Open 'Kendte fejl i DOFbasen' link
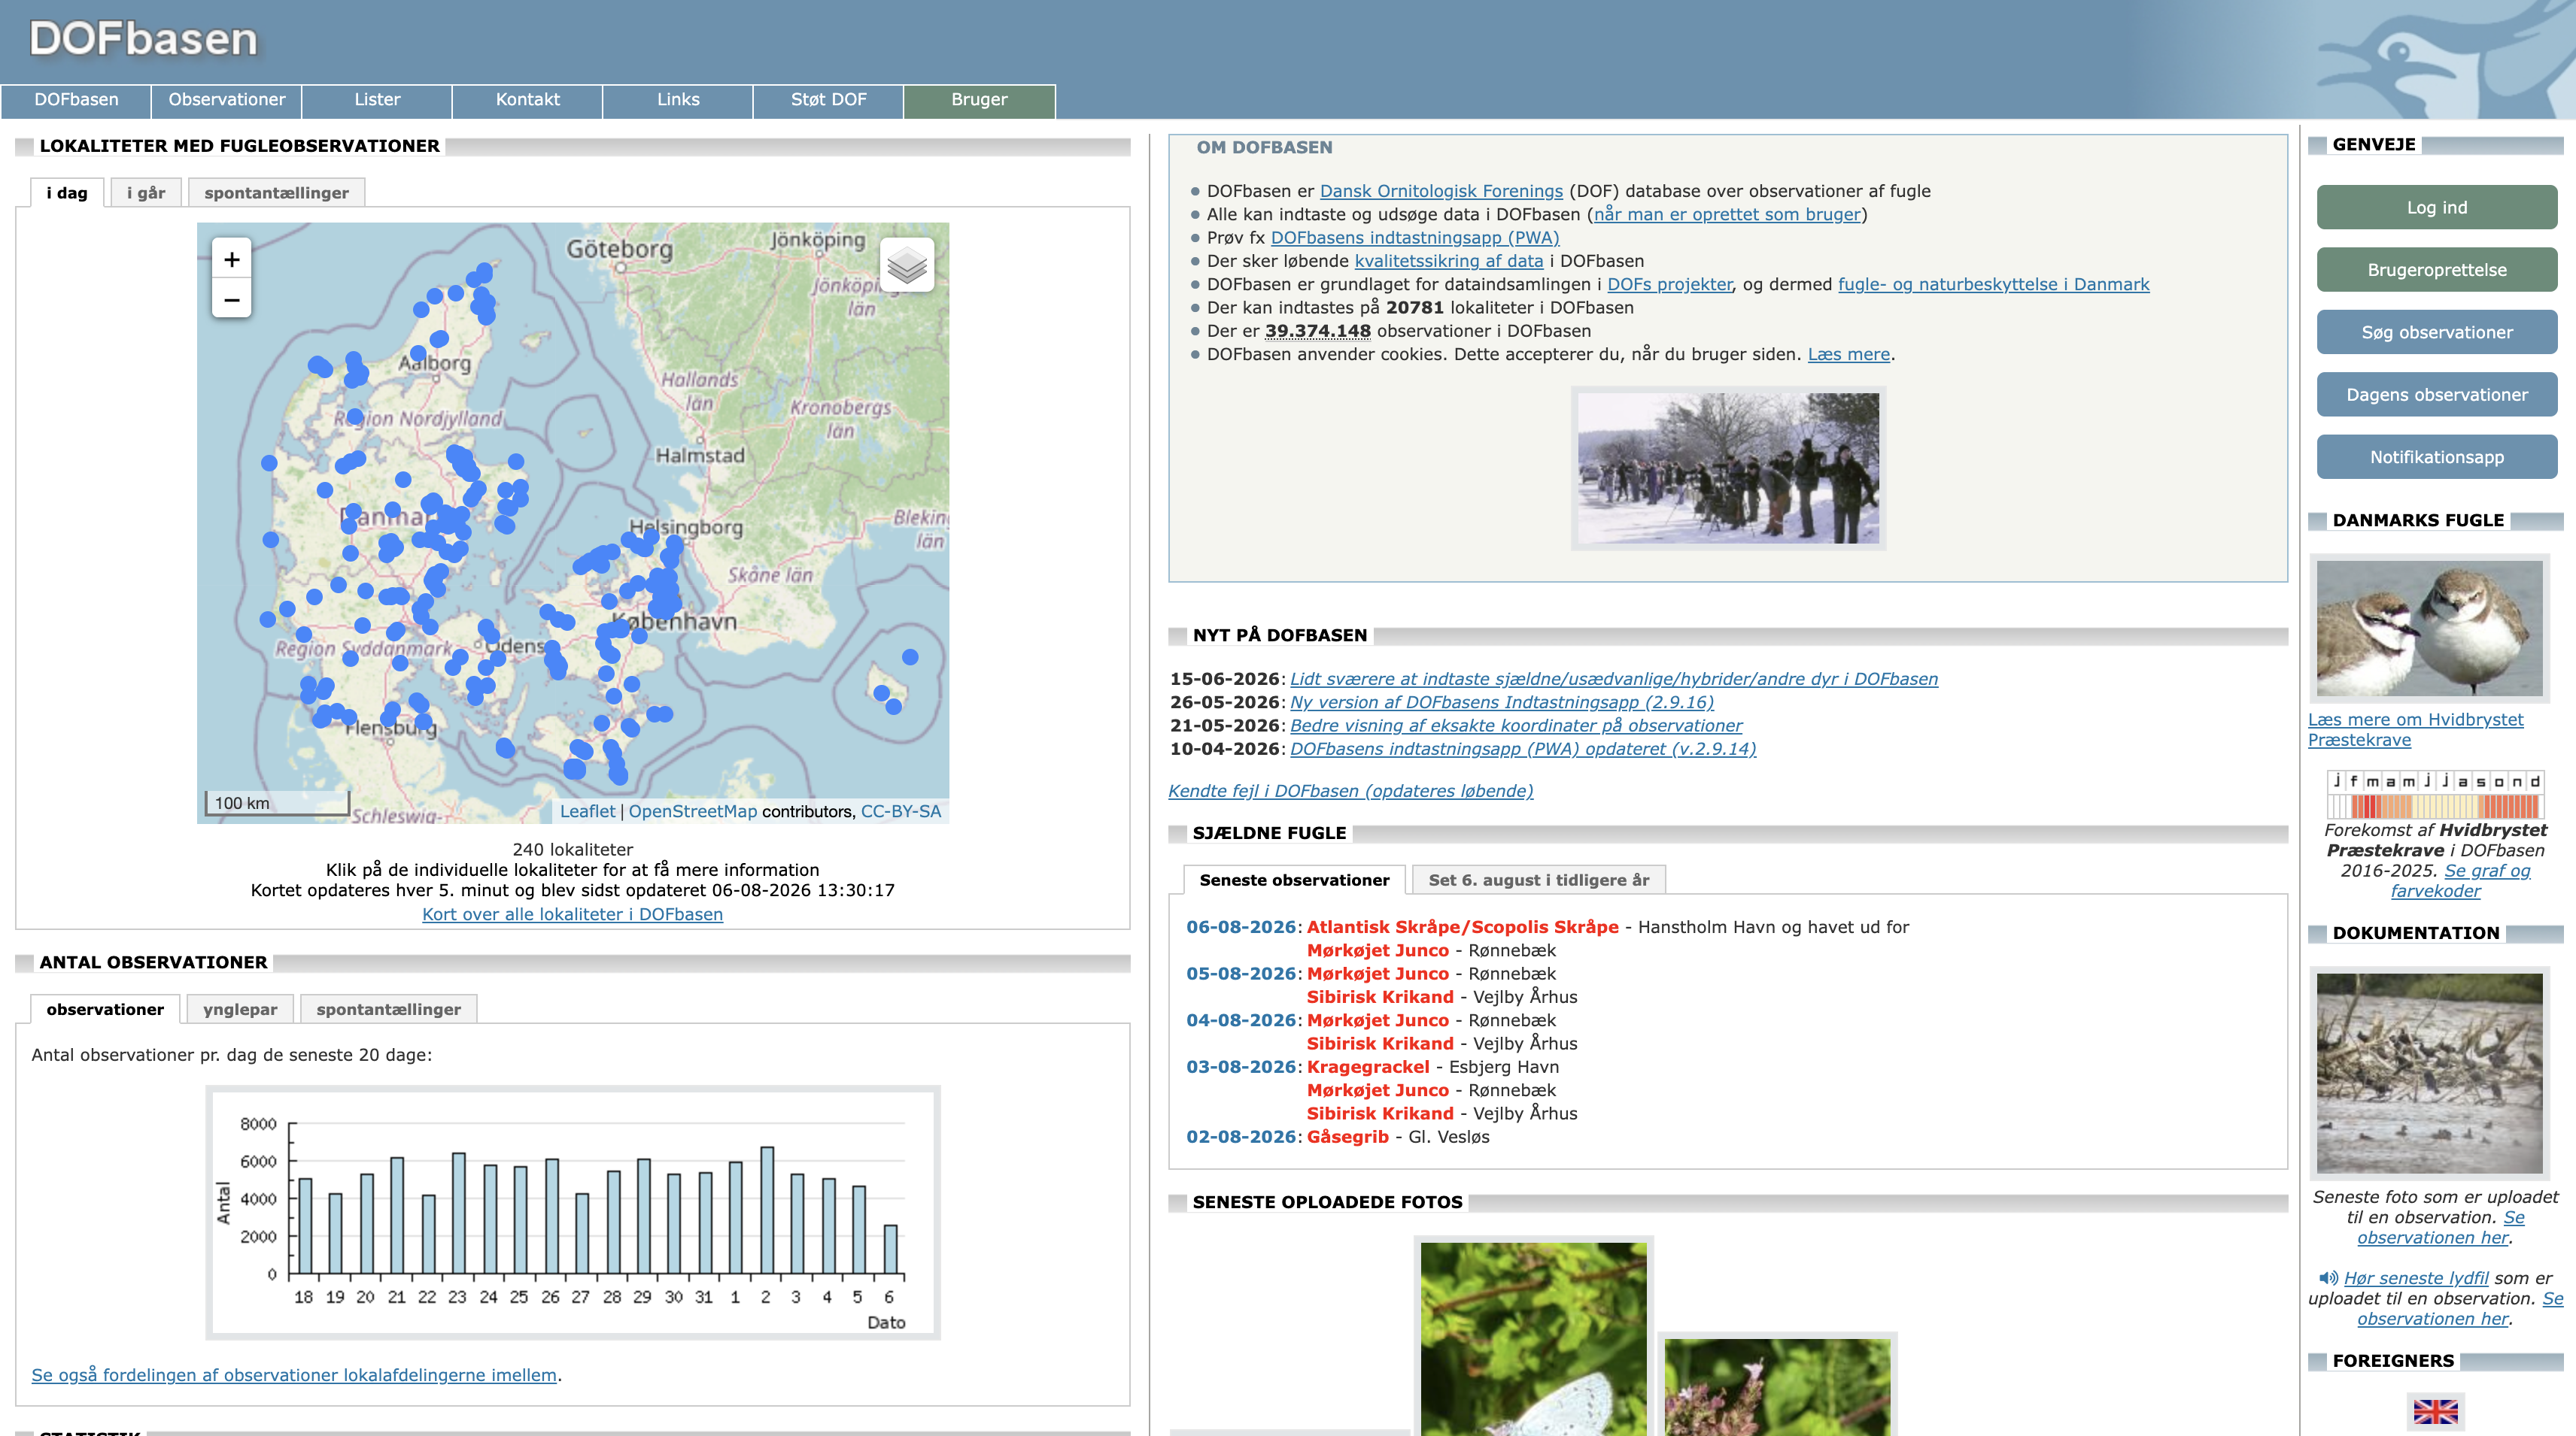This screenshot has width=2576, height=1436. [1350, 792]
